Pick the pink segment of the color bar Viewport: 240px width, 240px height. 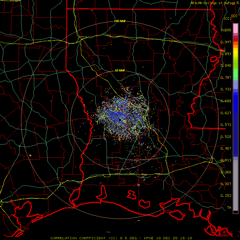point(235,28)
